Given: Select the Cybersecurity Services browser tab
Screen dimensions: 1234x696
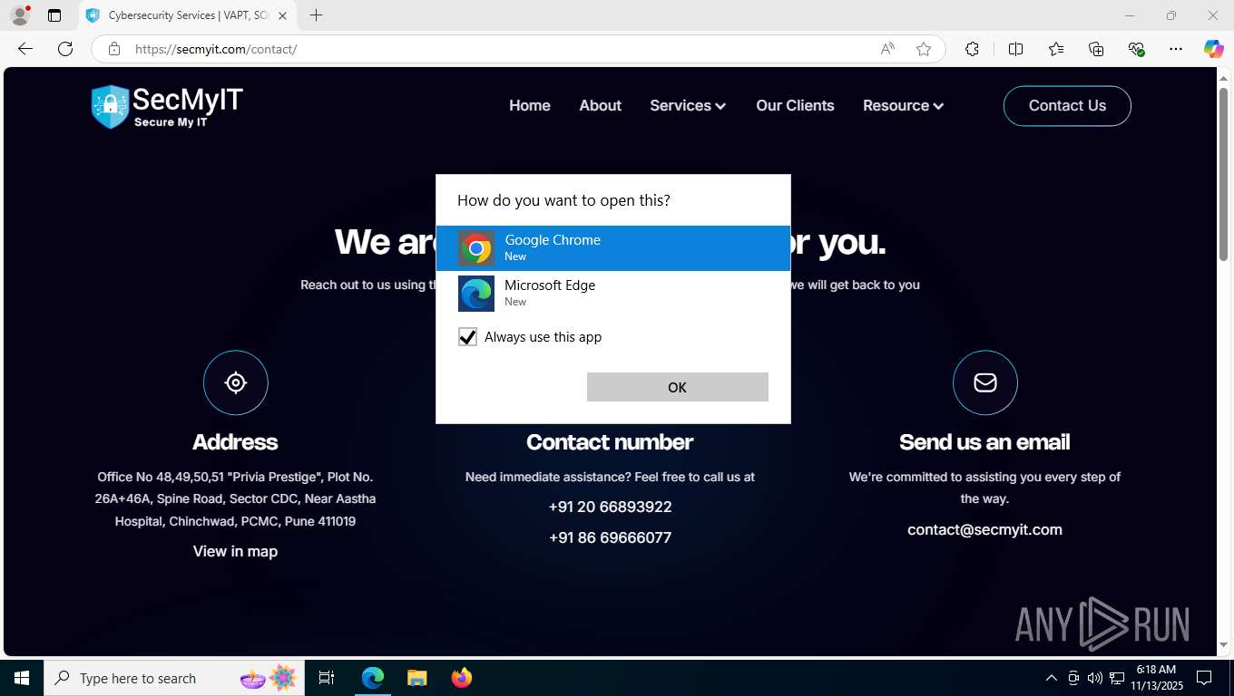Looking at the screenshot, I should click(187, 15).
